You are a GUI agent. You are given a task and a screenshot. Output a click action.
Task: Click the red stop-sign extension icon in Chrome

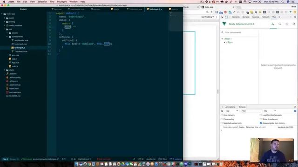(225, 12)
